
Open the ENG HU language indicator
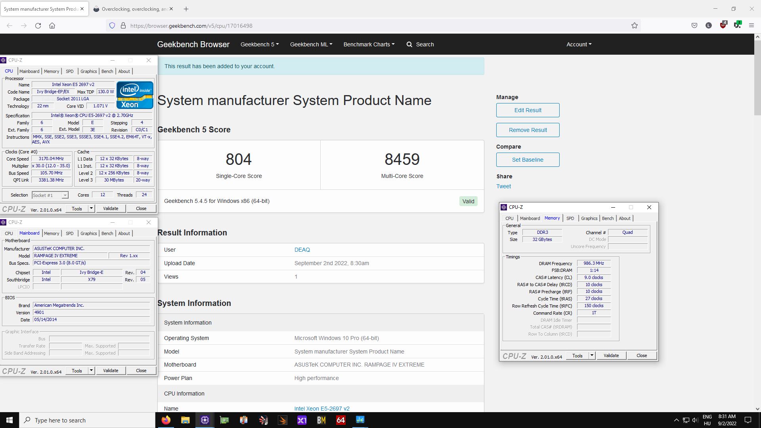[707, 420]
